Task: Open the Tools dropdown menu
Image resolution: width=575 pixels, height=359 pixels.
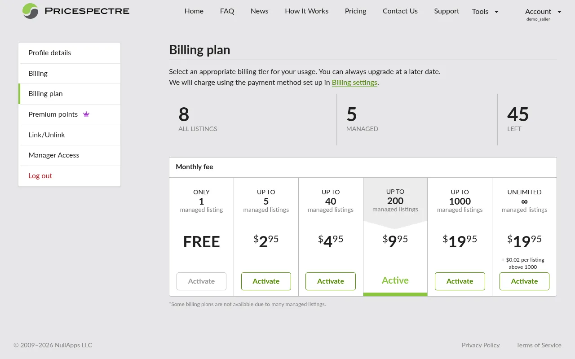Action: [x=485, y=12]
